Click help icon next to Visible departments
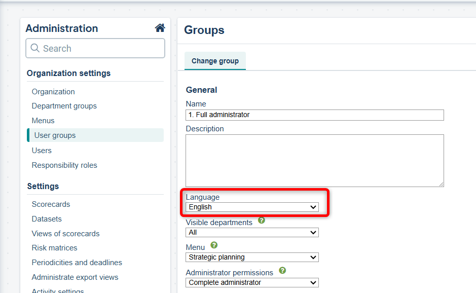The image size is (476, 293). [x=262, y=221]
